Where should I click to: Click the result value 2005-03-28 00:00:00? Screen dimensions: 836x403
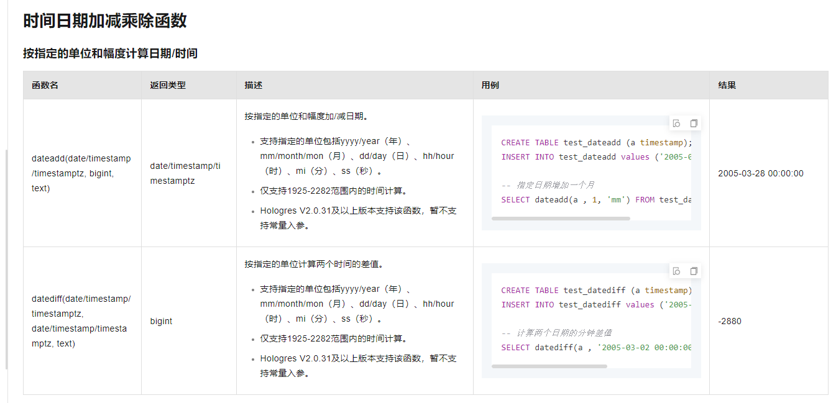pos(761,173)
